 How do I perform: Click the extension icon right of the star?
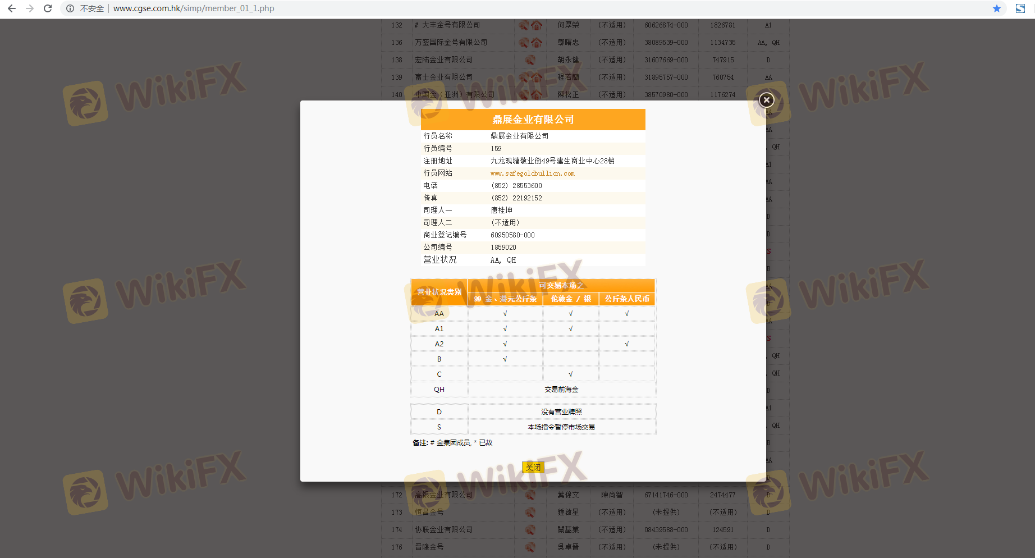(1020, 8)
